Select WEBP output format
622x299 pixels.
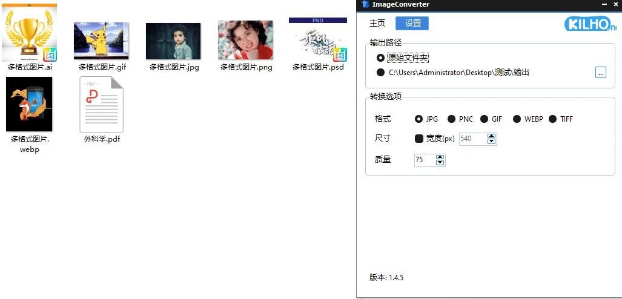517,119
